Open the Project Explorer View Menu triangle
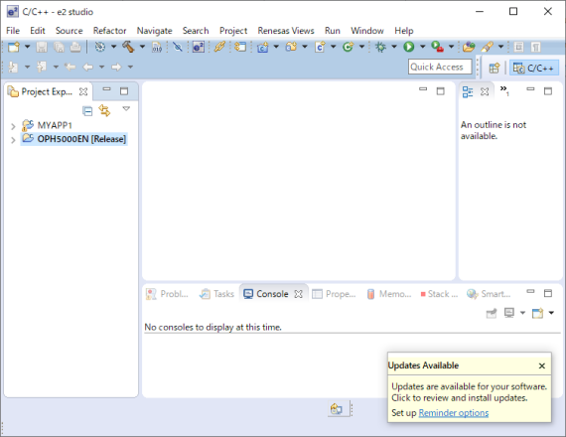This screenshot has height=437, width=566. coord(126,108)
